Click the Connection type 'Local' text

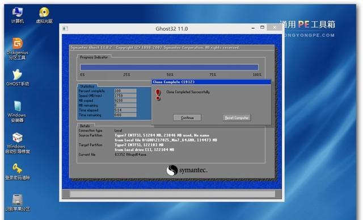click(x=118, y=130)
